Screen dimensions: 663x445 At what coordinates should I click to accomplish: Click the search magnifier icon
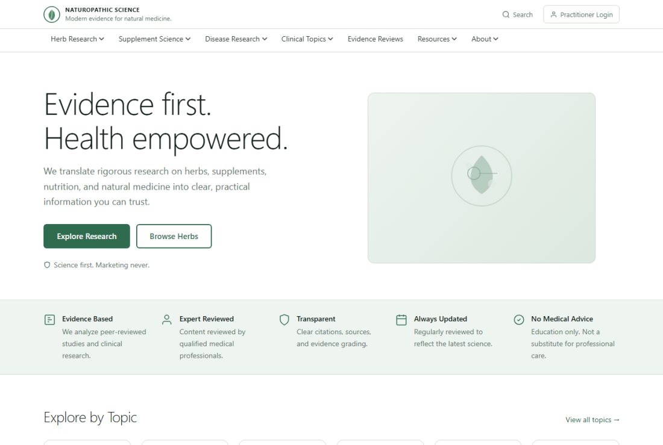506,14
